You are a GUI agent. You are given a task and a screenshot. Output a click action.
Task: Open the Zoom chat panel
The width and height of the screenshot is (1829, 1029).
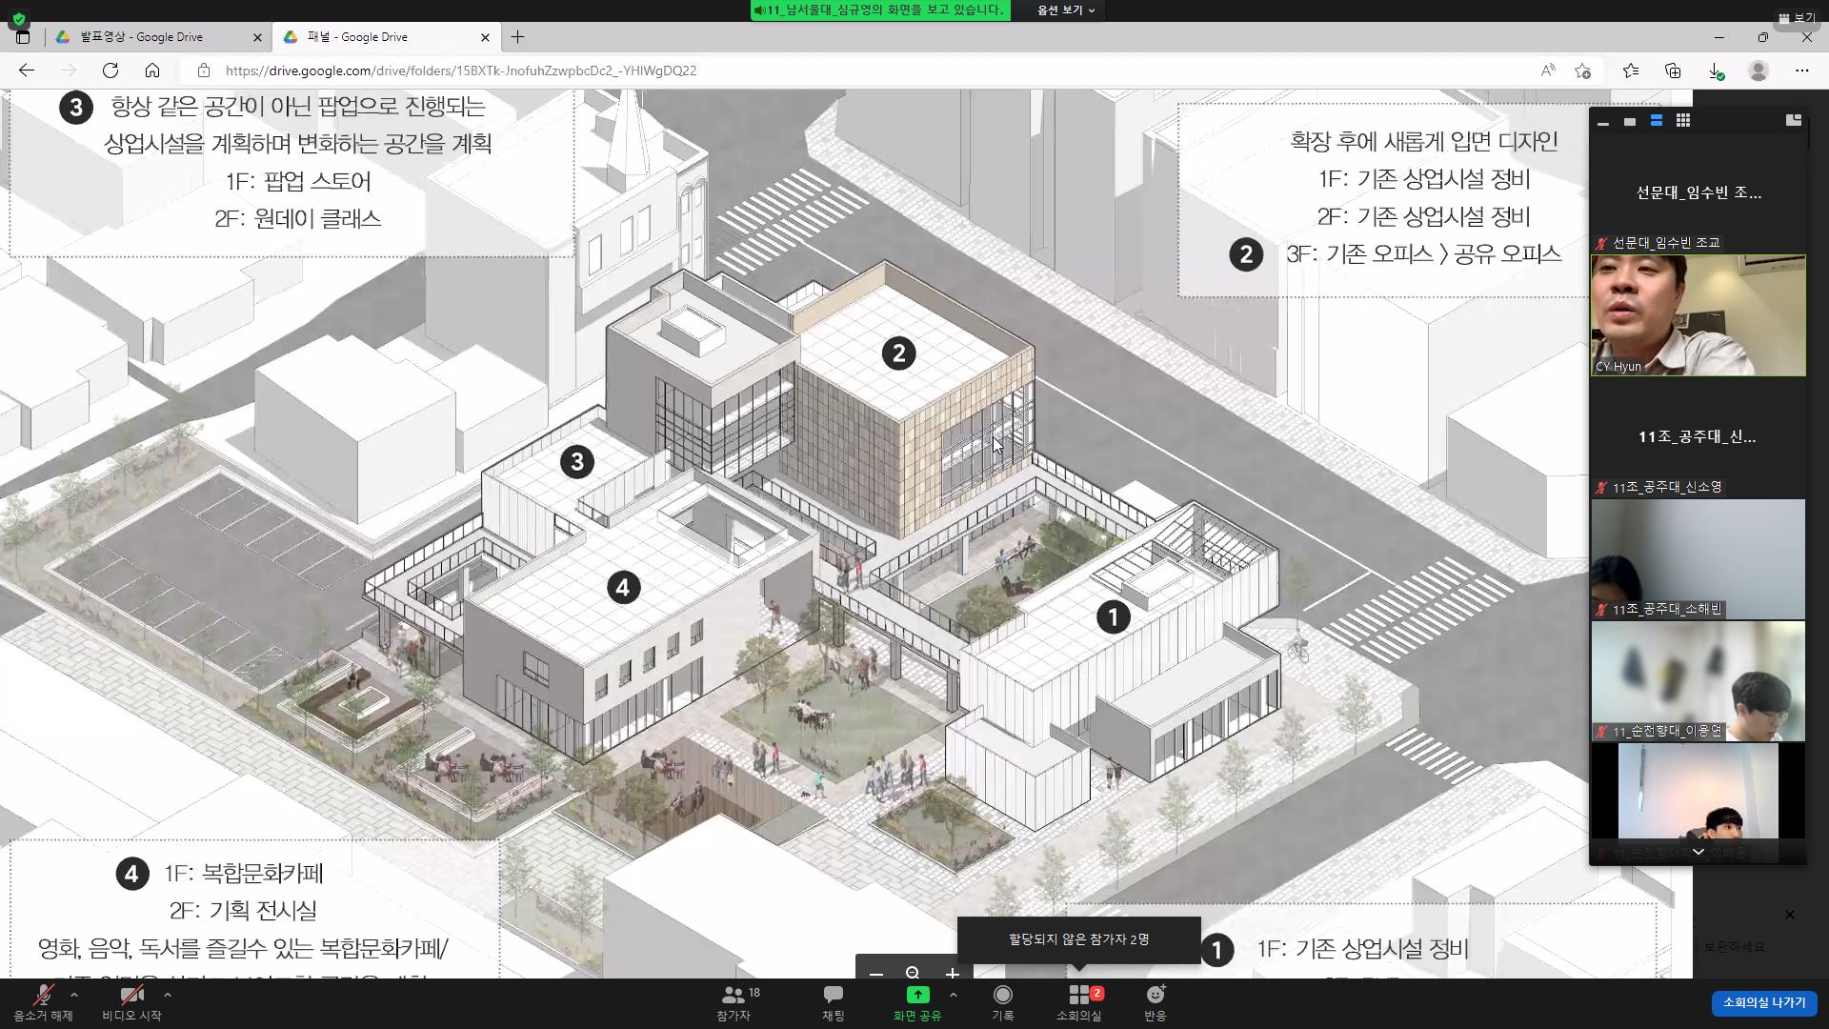coord(833,1001)
